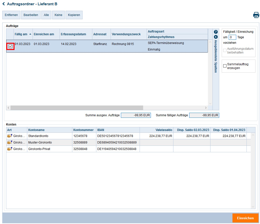Click the Muster-Girokonto account type icon
The image size is (260, 224).
point(10,142)
